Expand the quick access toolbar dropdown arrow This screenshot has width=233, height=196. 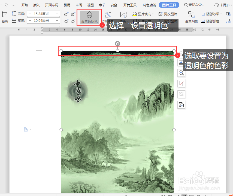(13, 5)
